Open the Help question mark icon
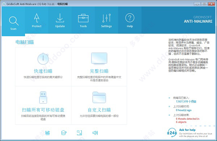Image resolution: width=217 pixels, height=141 pixels. (x=130, y=20)
